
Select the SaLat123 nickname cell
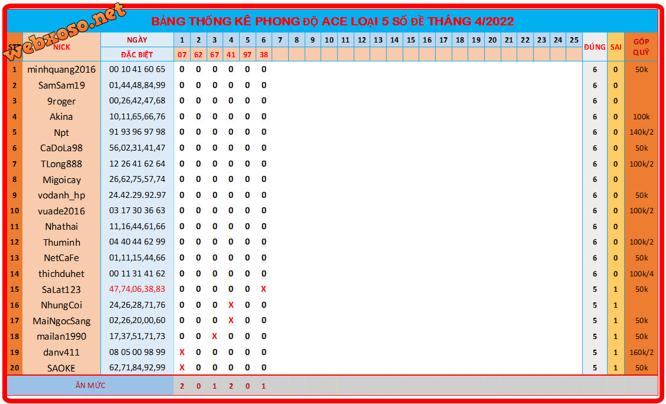pos(61,289)
